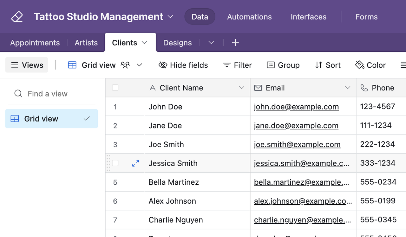Open the Sort options
Viewport: 406px width, 237px height.
pos(328,65)
